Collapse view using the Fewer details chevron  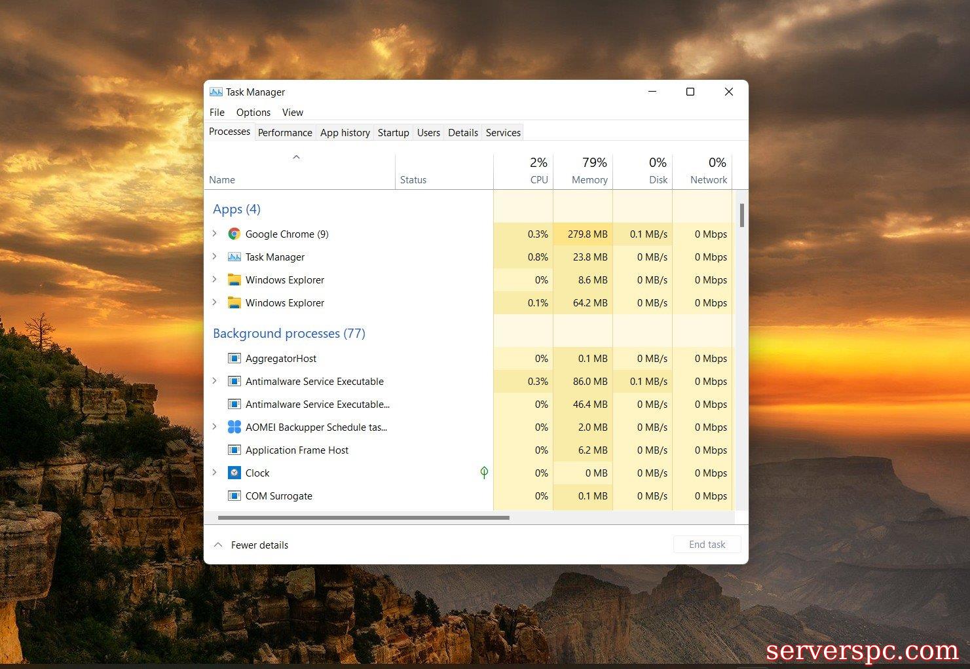[x=219, y=545]
